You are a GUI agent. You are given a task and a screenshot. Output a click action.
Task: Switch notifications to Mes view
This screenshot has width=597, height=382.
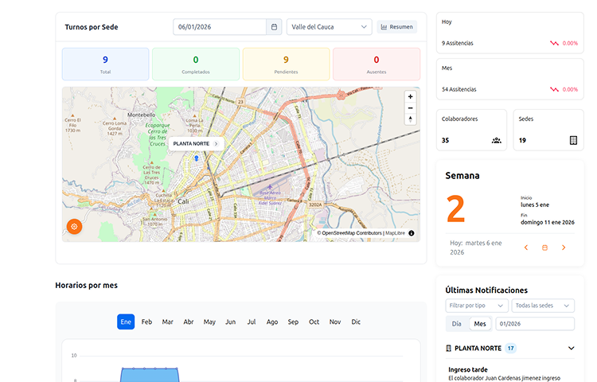click(480, 324)
